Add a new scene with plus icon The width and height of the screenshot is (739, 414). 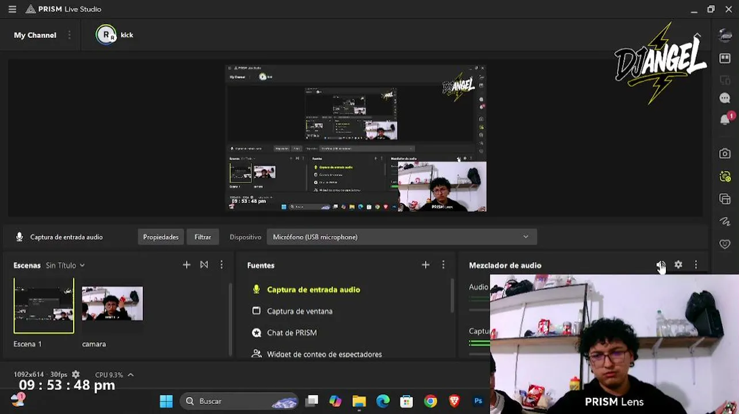pos(186,264)
